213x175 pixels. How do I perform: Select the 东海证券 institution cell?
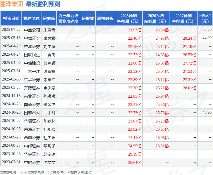click(x=32, y=129)
